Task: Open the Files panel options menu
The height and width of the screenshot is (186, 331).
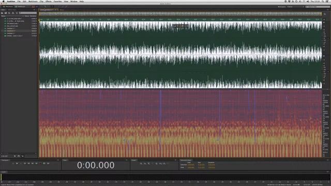Action: coord(35,10)
